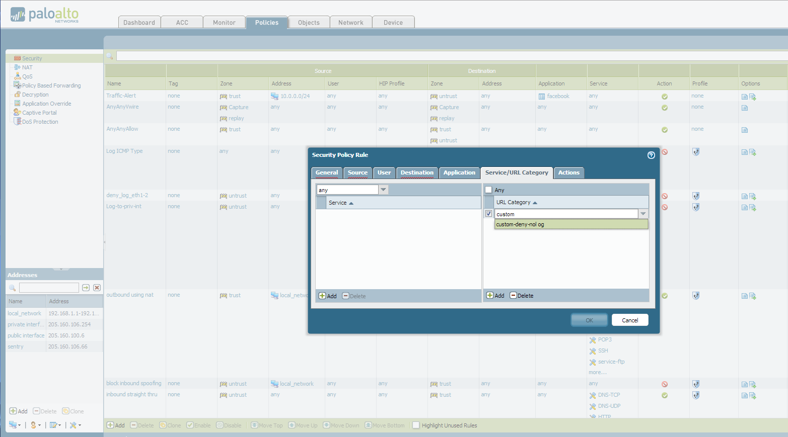Image resolution: width=788 pixels, height=437 pixels.
Task: Click the Captive Portal icon in the left tree
Action: 17,112
